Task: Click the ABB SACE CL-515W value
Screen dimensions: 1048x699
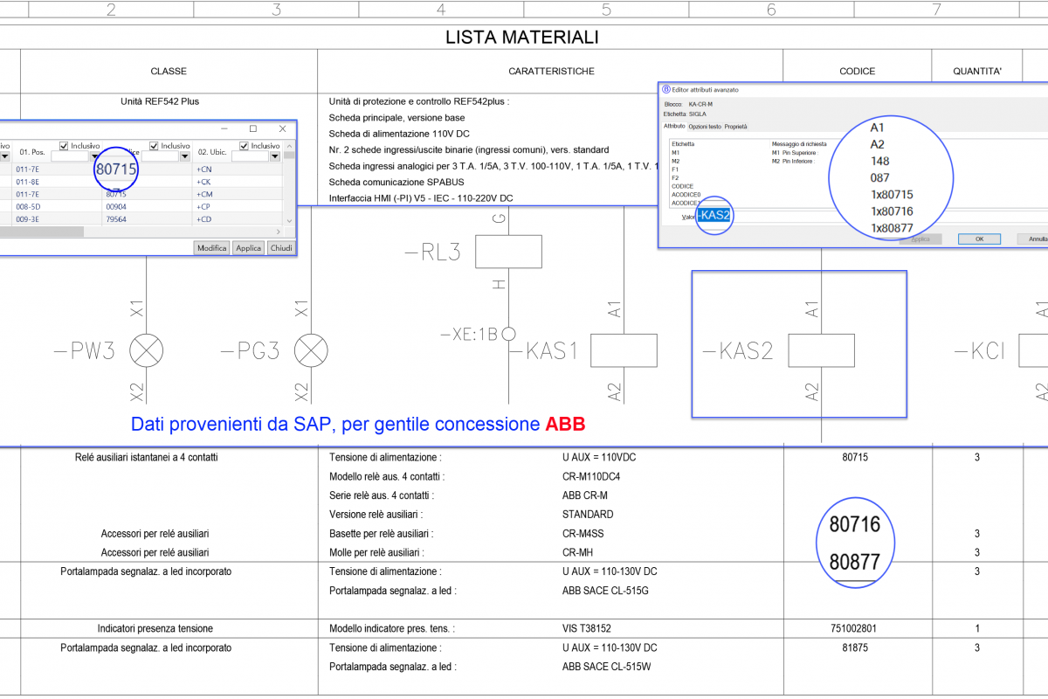Action: pyautogui.click(x=607, y=667)
